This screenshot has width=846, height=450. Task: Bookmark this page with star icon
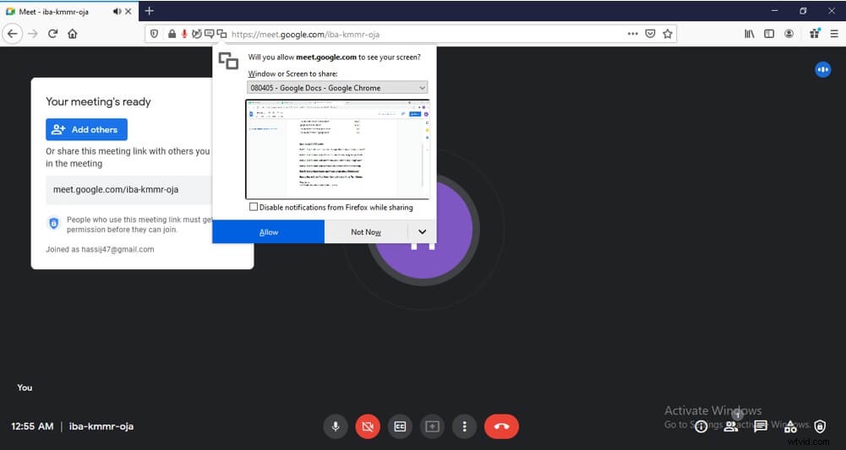click(x=668, y=34)
